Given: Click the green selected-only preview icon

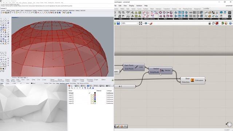Looking at the screenshot, I should (x=222, y=23).
